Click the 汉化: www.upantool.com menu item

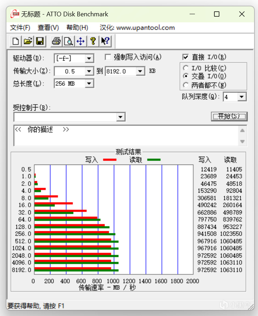click(x=137, y=27)
